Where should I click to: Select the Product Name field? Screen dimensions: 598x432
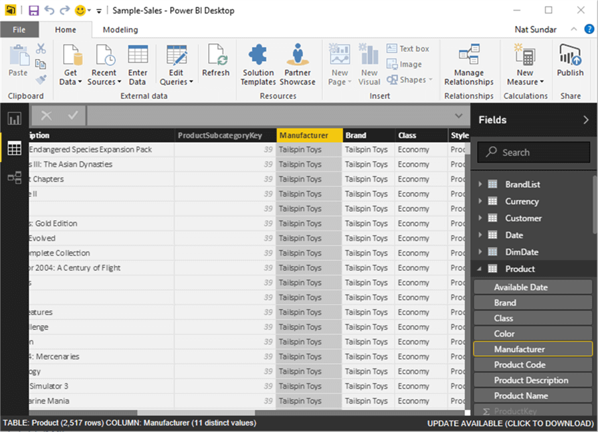533,395
